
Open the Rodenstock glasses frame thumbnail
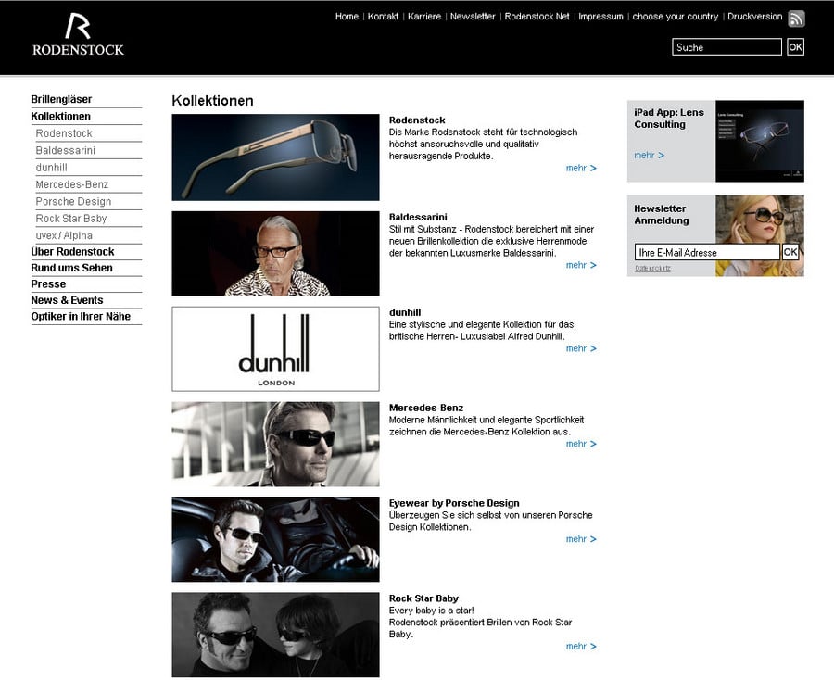(275, 157)
